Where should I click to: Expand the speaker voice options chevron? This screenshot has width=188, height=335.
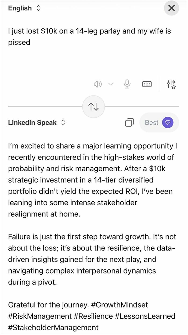point(110,84)
